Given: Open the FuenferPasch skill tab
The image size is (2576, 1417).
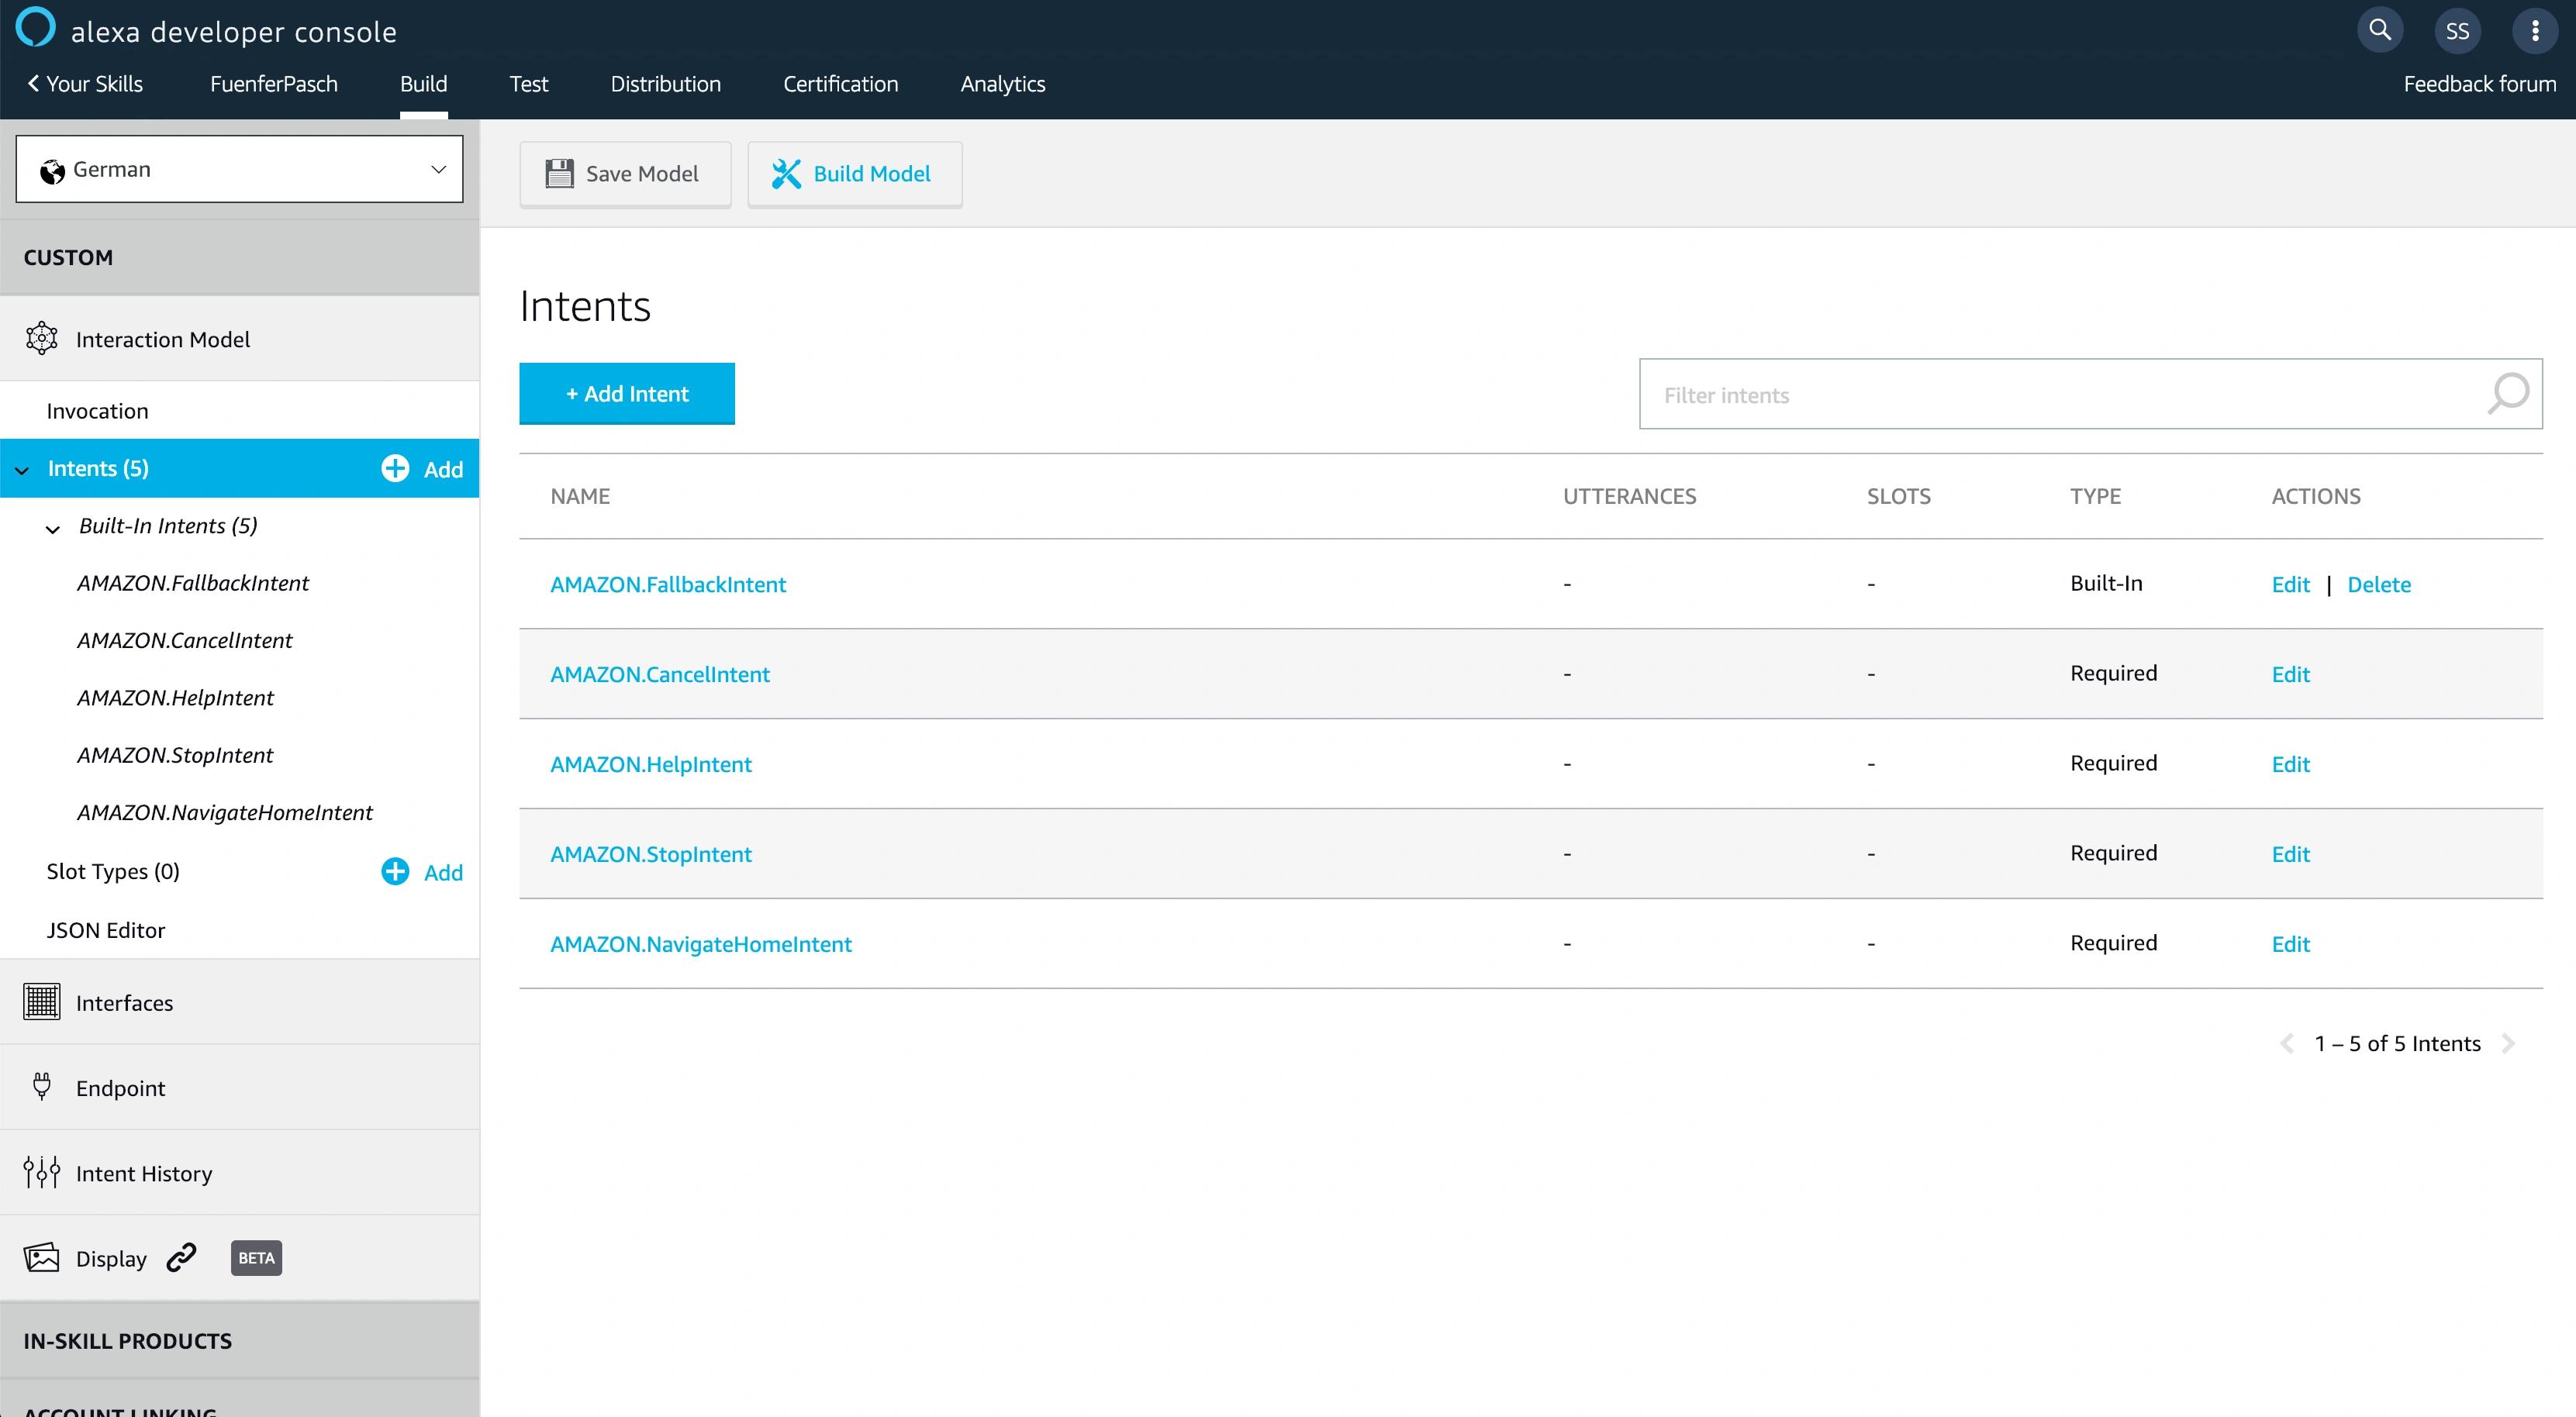Looking at the screenshot, I should [x=274, y=84].
